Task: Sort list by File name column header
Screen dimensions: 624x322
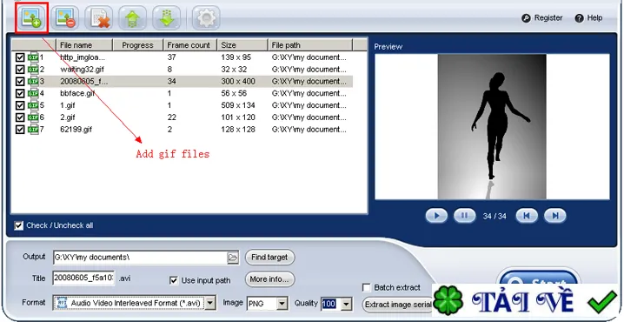Action: pos(85,45)
